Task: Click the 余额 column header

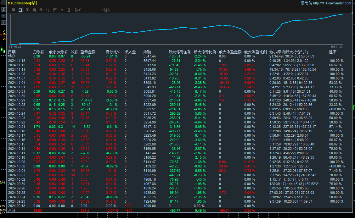Action: pyautogui.click(x=147, y=52)
